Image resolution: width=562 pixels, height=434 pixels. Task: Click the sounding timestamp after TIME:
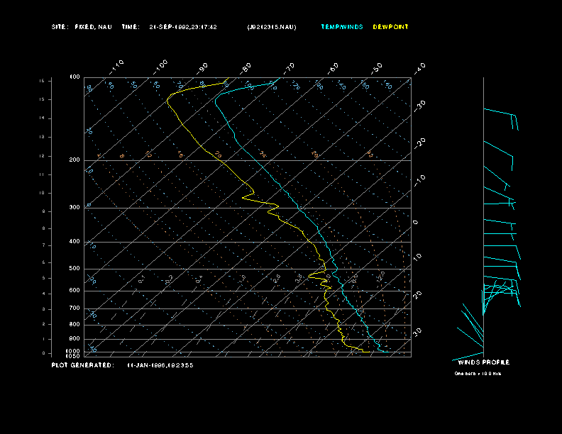183,27
